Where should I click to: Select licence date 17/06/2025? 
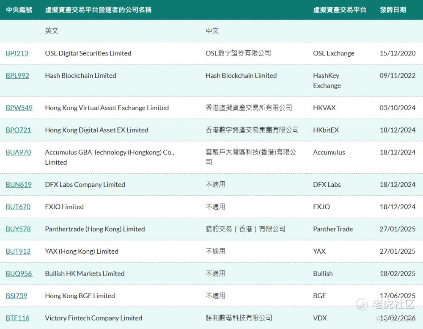[x=398, y=296]
